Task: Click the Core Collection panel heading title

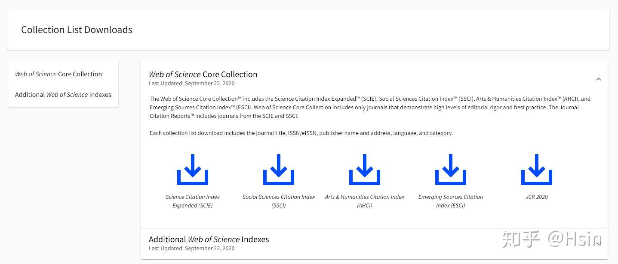Action: tap(203, 74)
